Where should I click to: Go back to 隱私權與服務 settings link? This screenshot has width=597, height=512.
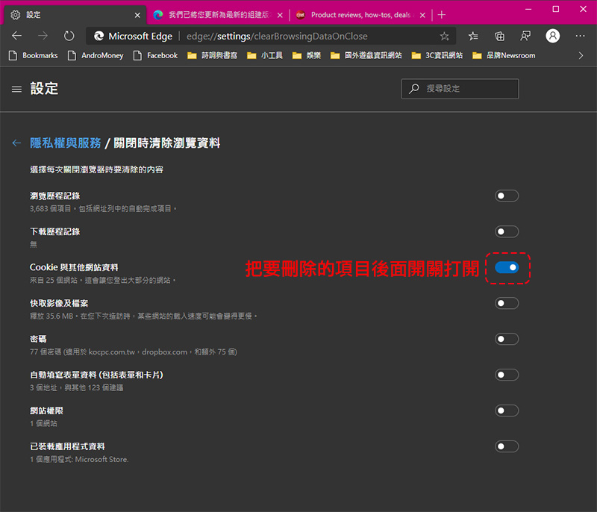[65, 143]
